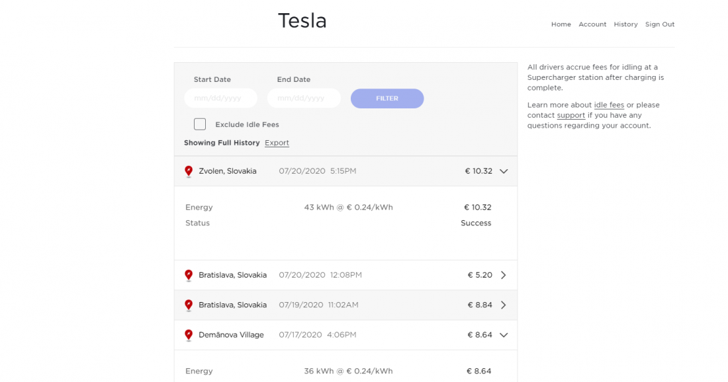The width and height of the screenshot is (728, 382).
Task: Click the € 8.64 amount in Demänova header
Action: point(480,334)
